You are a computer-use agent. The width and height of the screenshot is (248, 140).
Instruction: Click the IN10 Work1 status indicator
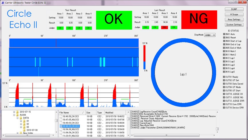(224, 51)
